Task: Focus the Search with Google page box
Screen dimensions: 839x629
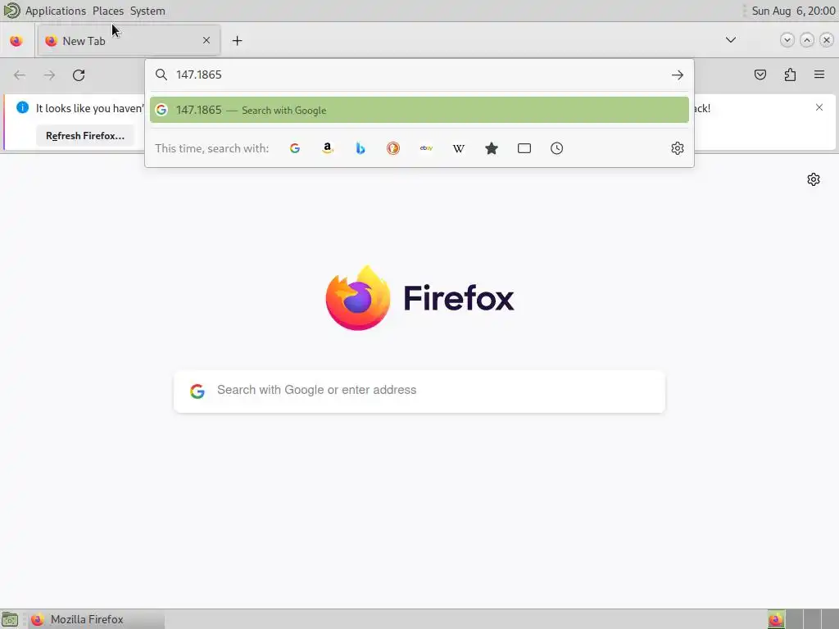Action: tap(419, 391)
